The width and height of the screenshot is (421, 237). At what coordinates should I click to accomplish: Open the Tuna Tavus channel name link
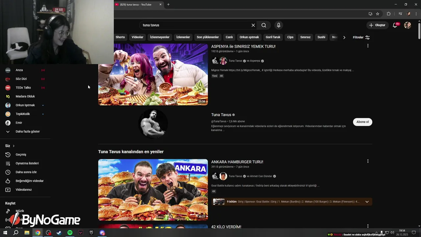coord(221,115)
